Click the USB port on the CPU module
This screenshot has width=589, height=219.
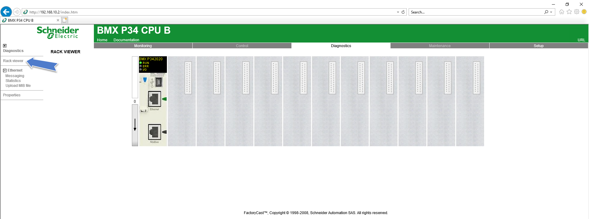pyautogui.click(x=158, y=82)
